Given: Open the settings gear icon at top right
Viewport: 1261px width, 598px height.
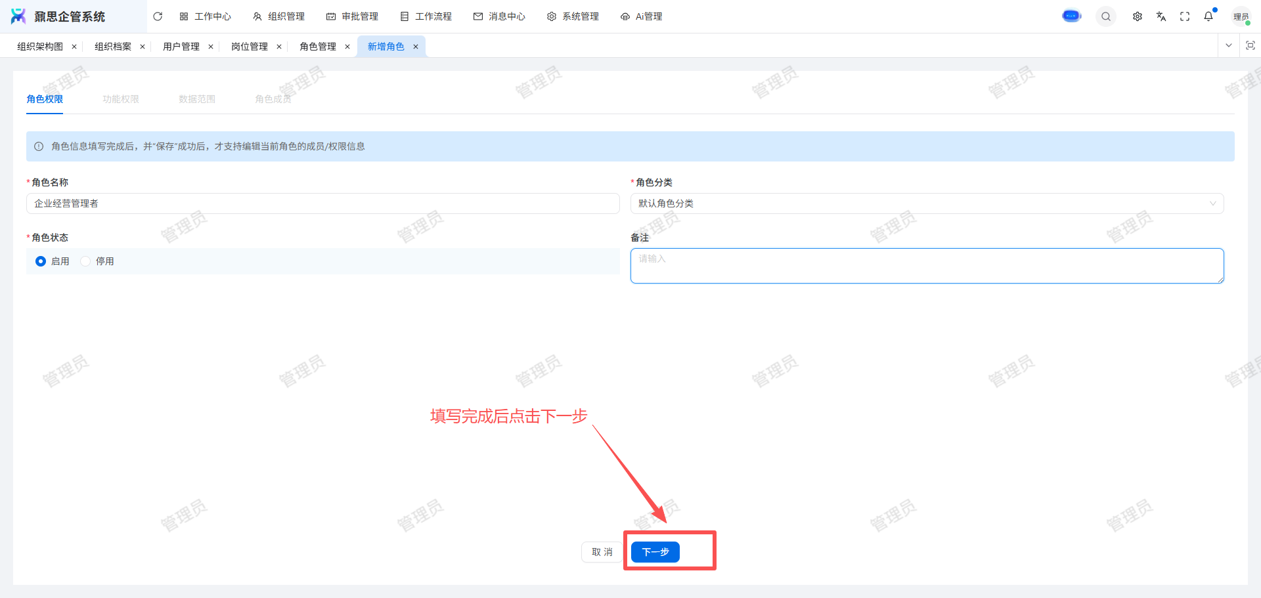Looking at the screenshot, I should 1138,16.
